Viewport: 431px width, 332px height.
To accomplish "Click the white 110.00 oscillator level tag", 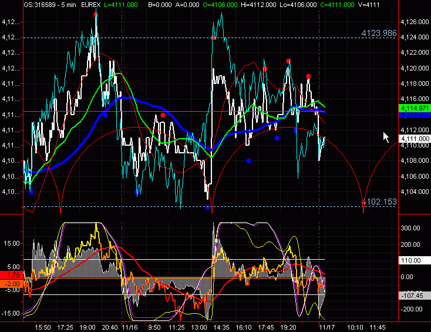I will click(414, 259).
